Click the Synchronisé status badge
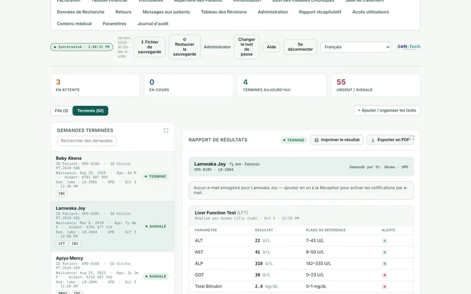 (82, 47)
